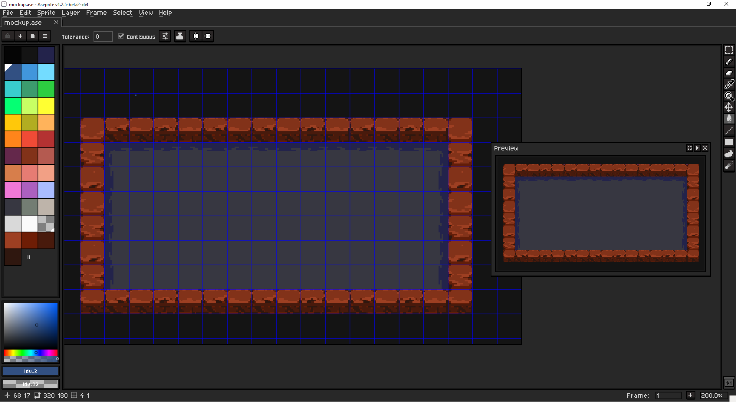Select the Pencil tool
This screenshot has height=402, width=736.
(x=729, y=62)
